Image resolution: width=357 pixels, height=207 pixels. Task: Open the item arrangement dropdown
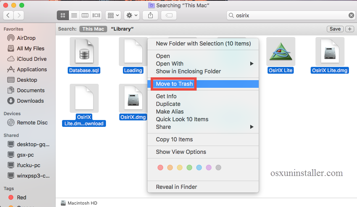[113, 15]
